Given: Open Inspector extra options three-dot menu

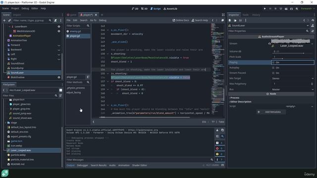Looking at the screenshot, I should (x=246, y=20).
